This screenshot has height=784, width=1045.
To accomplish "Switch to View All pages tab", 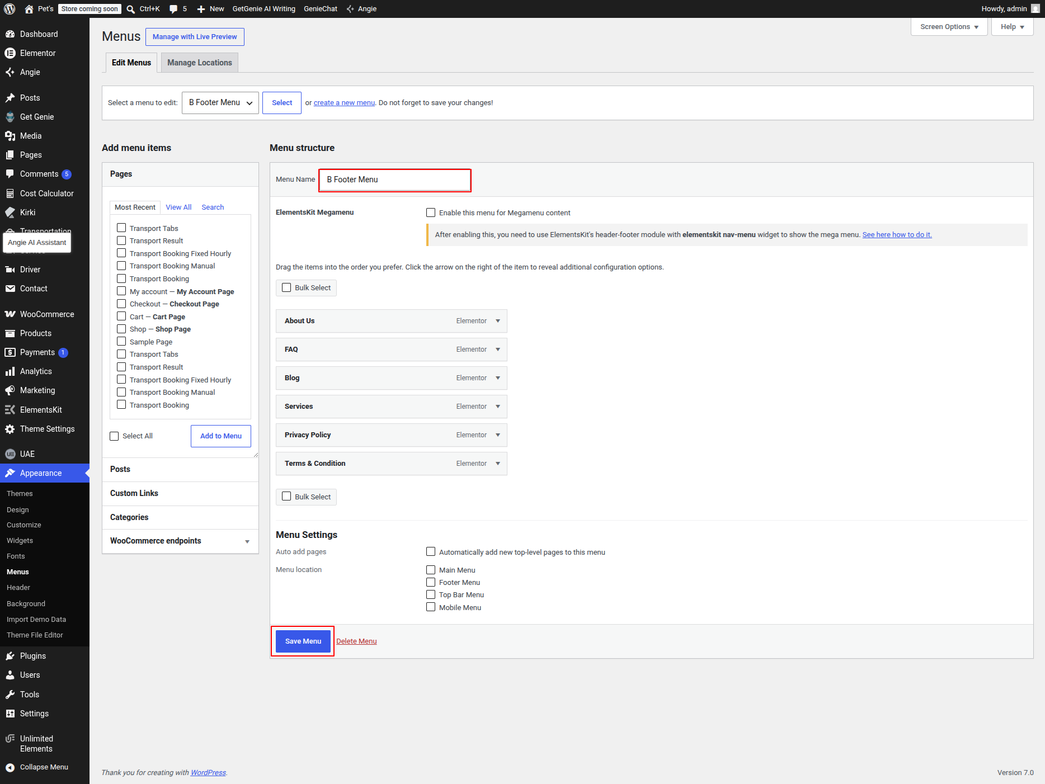I will (178, 207).
